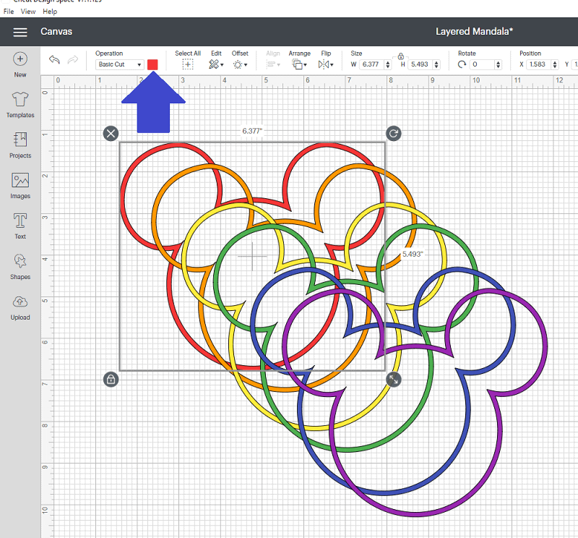Screen dimensions: 578x538
Task: Expand the Basic Cut operation dropdown
Action: [x=119, y=64]
